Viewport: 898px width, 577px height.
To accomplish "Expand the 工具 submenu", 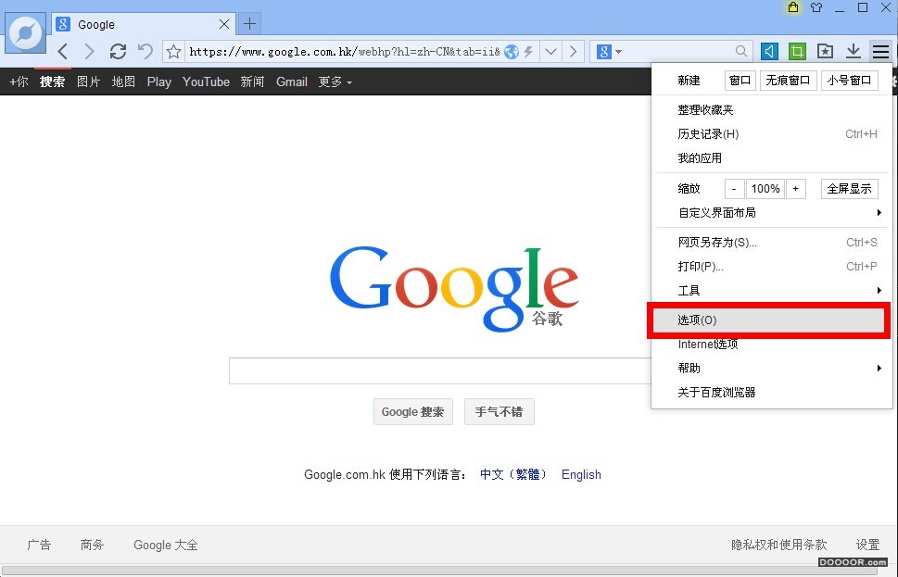I will (772, 291).
